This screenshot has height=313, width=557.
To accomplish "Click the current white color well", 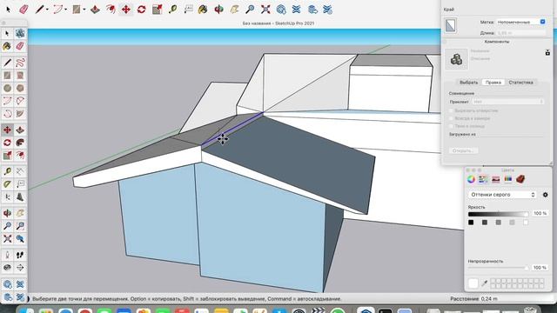I will [473, 283].
